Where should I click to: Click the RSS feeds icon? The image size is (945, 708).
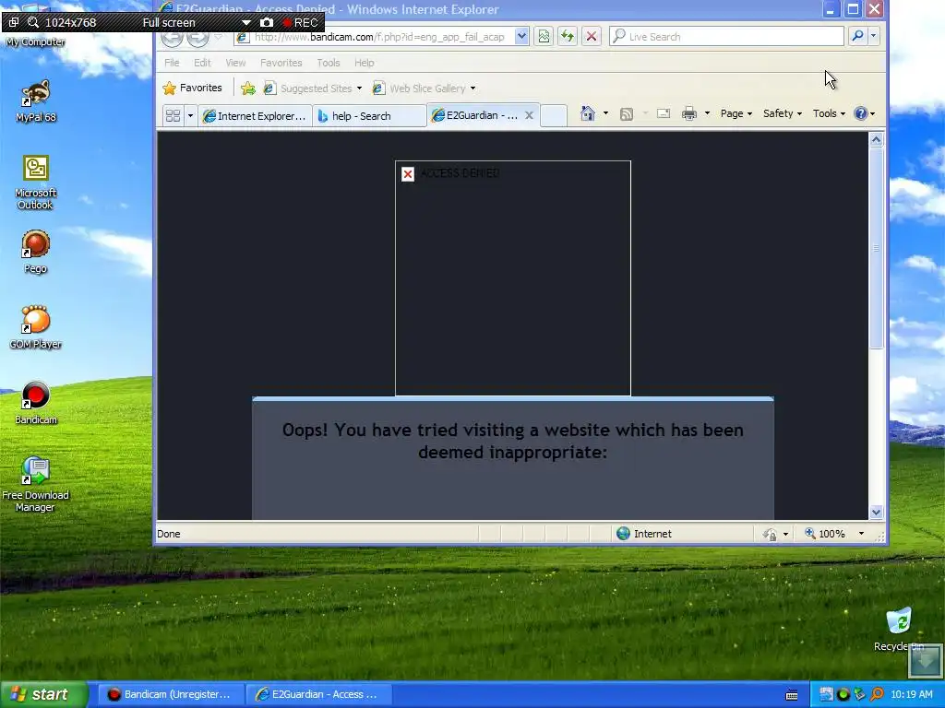(x=627, y=113)
